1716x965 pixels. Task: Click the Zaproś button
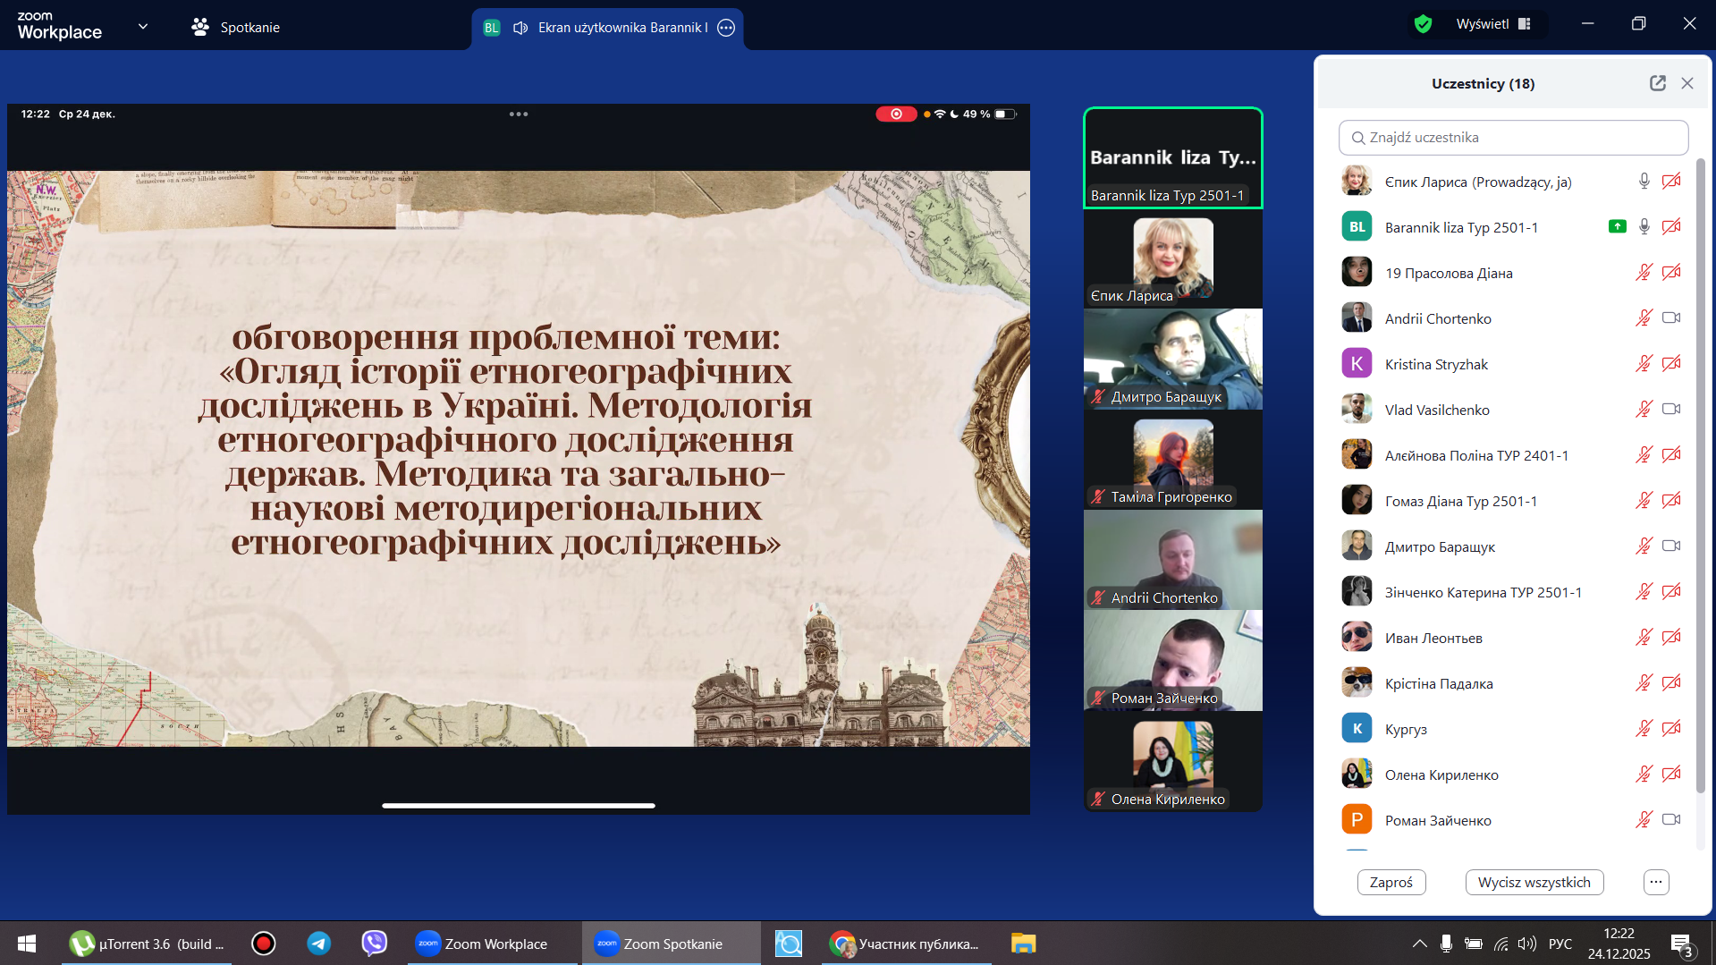tap(1391, 882)
